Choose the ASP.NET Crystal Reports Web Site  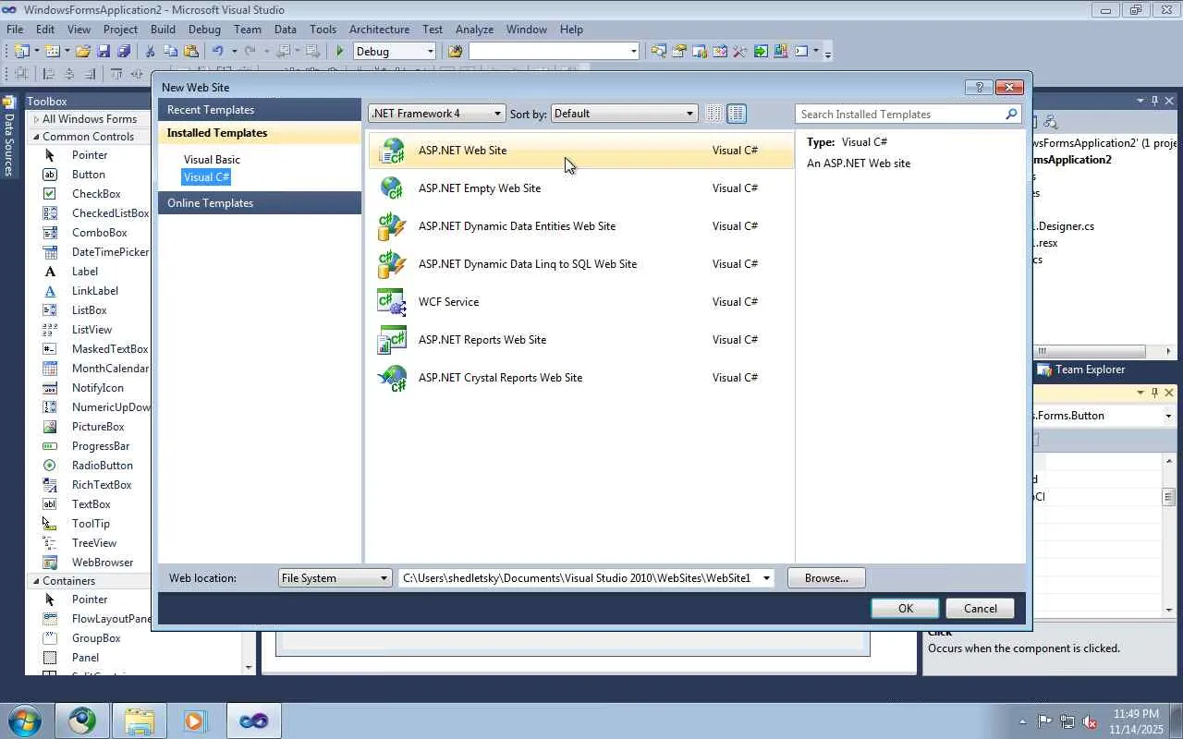(581, 378)
